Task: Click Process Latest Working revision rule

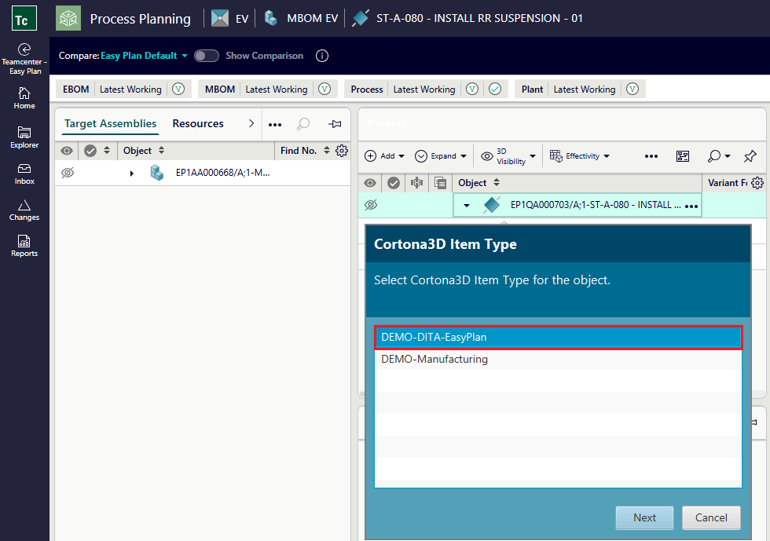Action: tap(424, 89)
